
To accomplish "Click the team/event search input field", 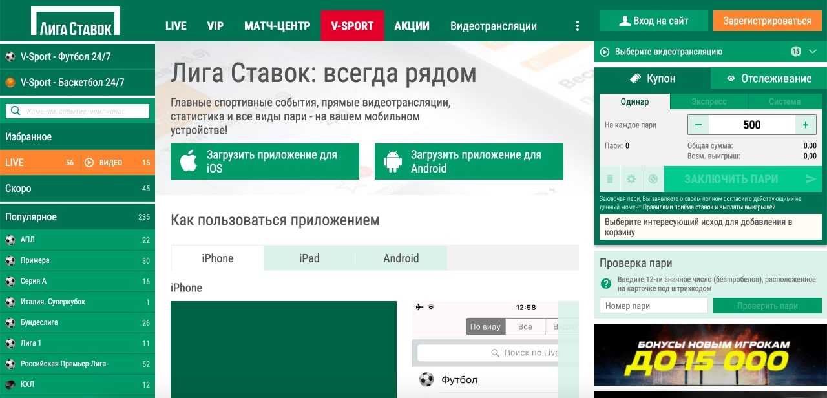I will 78,111.
